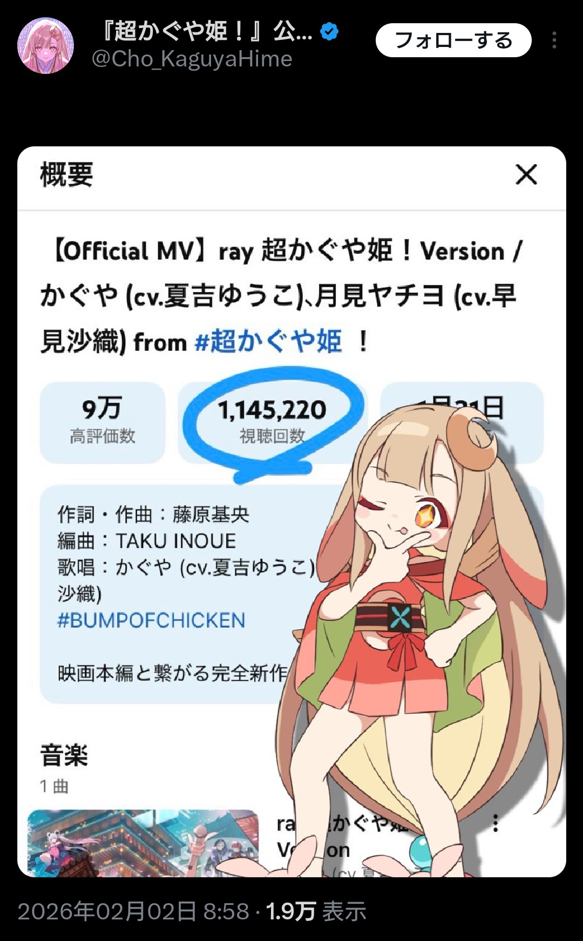Open the 超かぐや姫 account display name
This screenshot has height=941, width=583.
click(206, 31)
